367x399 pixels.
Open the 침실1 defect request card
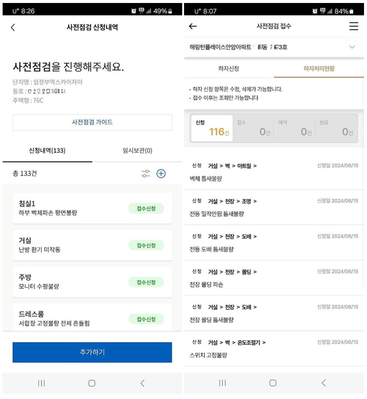[x=67, y=208]
